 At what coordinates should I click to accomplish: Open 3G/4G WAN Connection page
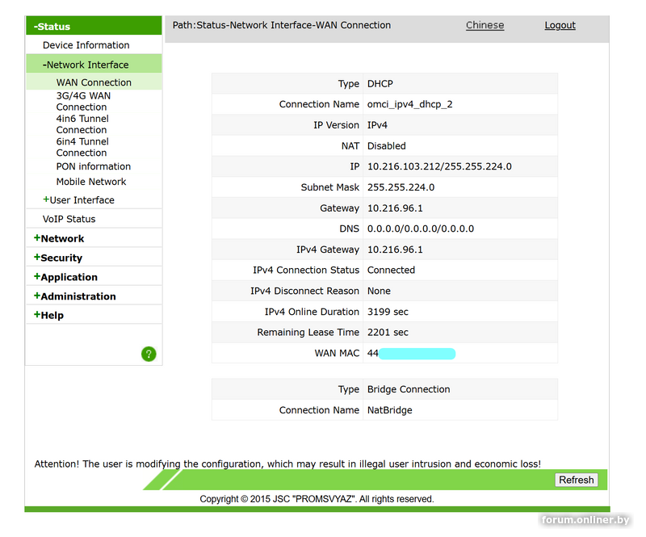[83, 101]
